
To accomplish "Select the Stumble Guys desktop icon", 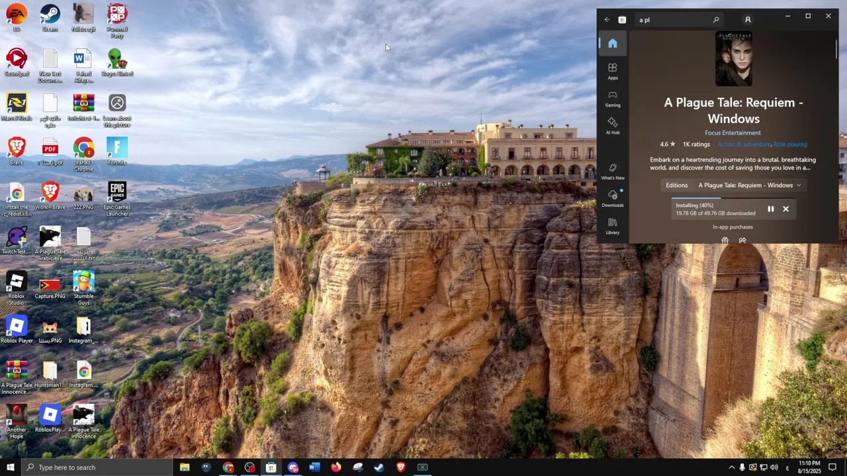I will click(83, 288).
